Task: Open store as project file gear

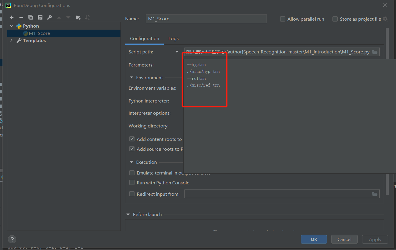Action: point(385,19)
